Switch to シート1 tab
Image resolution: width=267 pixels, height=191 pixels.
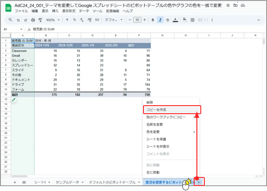point(40,182)
